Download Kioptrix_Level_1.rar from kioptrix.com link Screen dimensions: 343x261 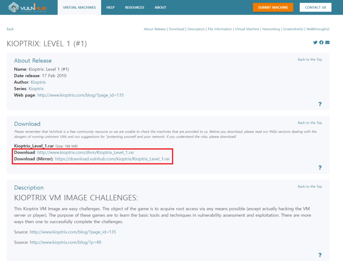pyautogui.click(x=86, y=152)
